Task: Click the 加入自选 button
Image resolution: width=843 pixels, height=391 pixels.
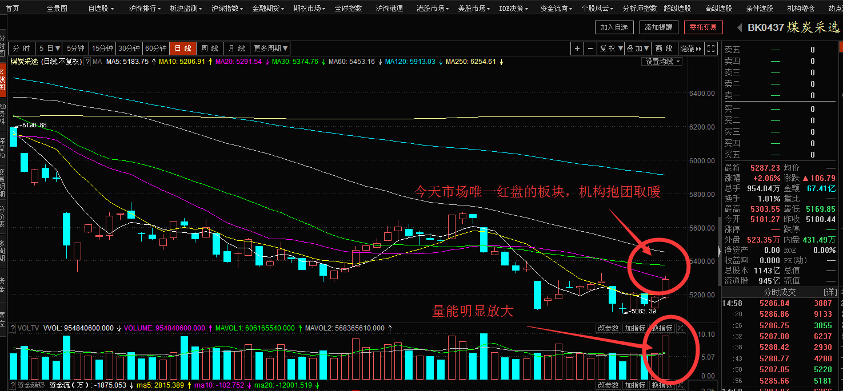Action: [x=614, y=27]
